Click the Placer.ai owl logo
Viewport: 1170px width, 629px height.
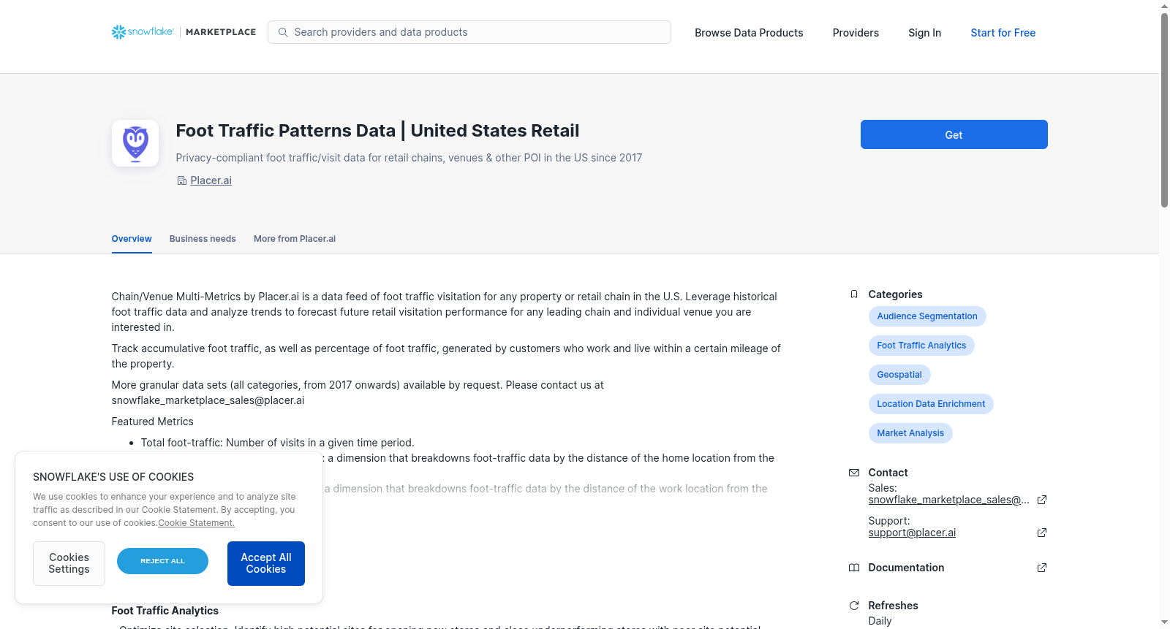click(x=135, y=143)
